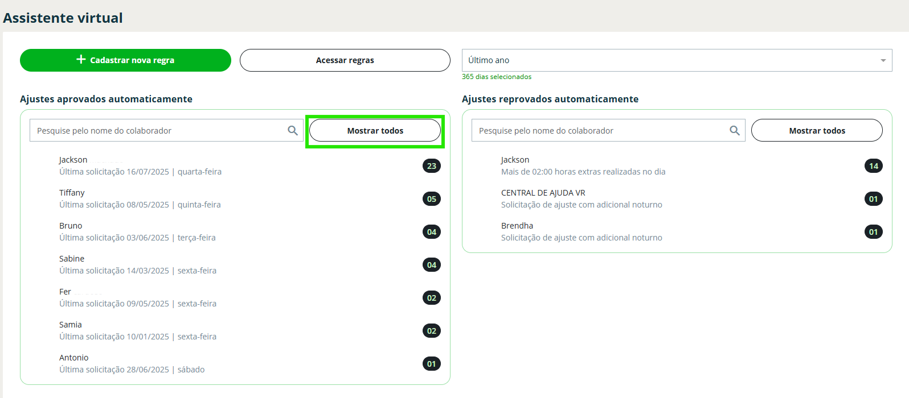Open Acessar regras
The height and width of the screenshot is (398, 909).
345,60
